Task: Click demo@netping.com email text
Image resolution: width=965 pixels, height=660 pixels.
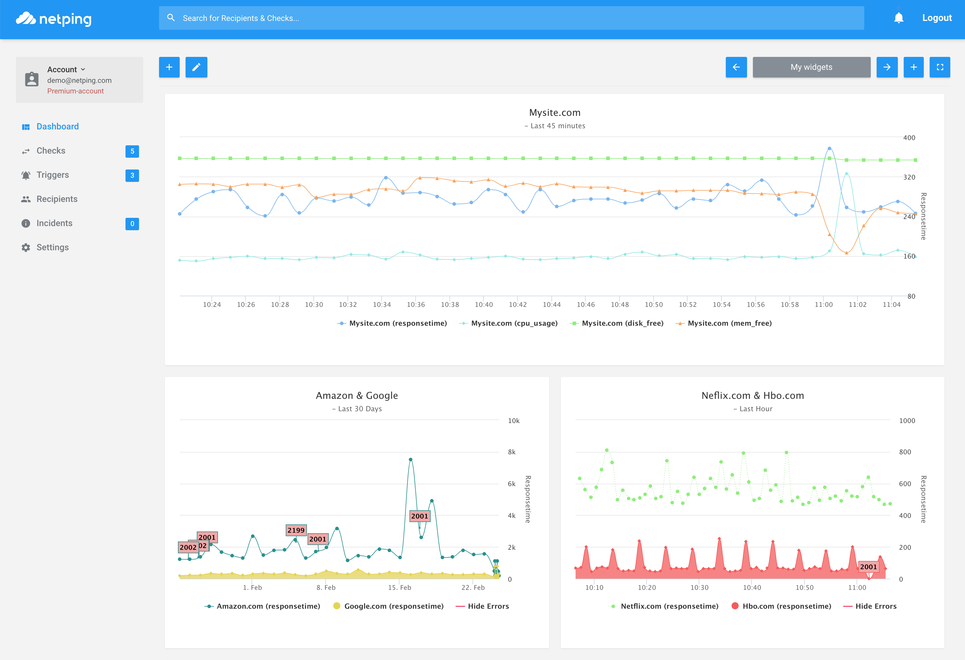Action: [79, 80]
